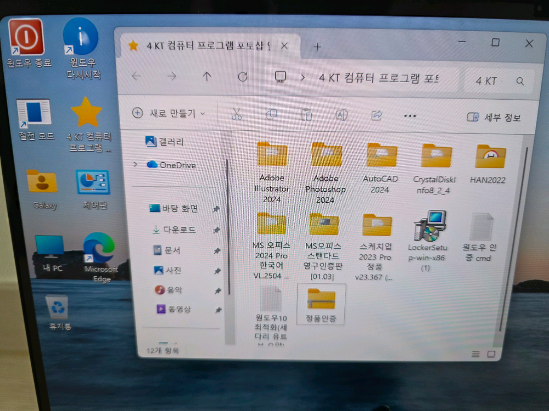549x411 pixels.
Task: Open the ... (more options) menu
Action: pos(410,115)
